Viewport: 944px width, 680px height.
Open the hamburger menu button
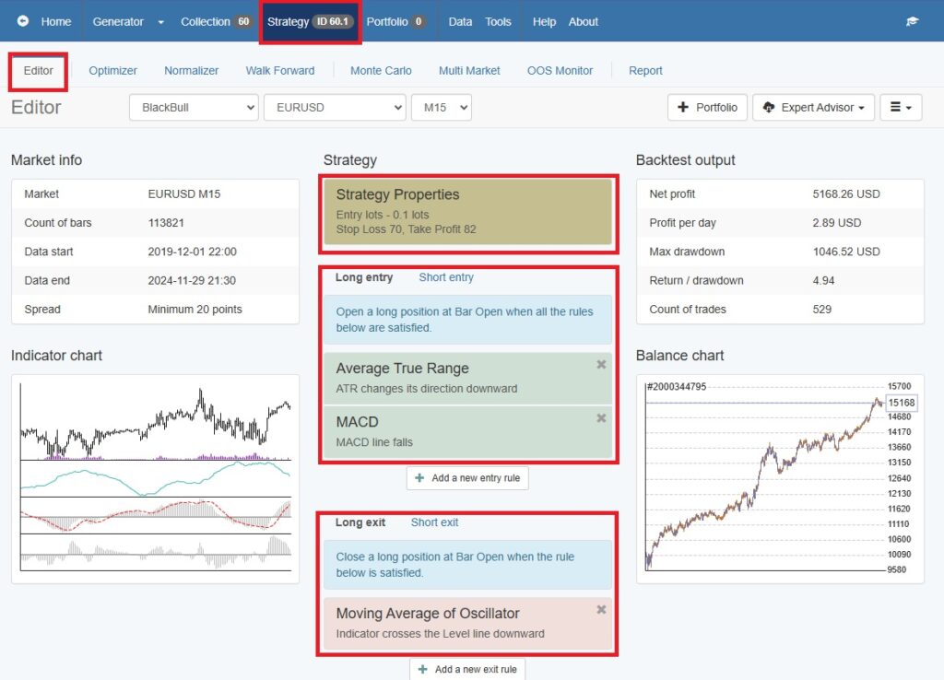[x=901, y=108]
